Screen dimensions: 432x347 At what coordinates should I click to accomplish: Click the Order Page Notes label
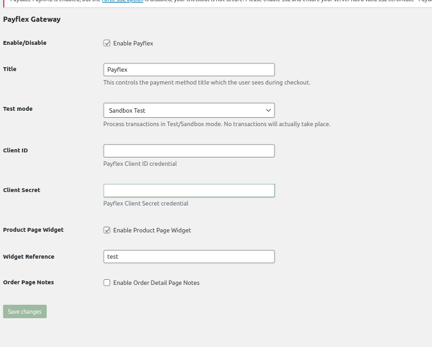(x=28, y=282)
